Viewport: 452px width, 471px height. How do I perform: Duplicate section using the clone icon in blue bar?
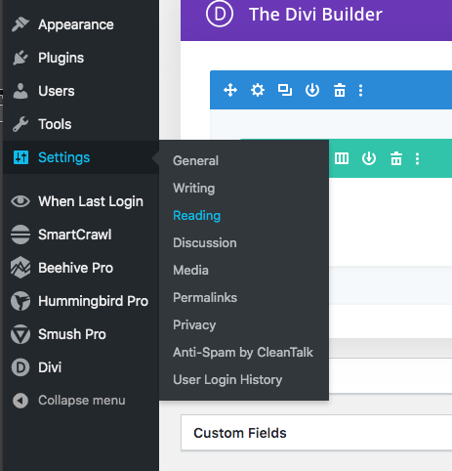[x=285, y=90]
